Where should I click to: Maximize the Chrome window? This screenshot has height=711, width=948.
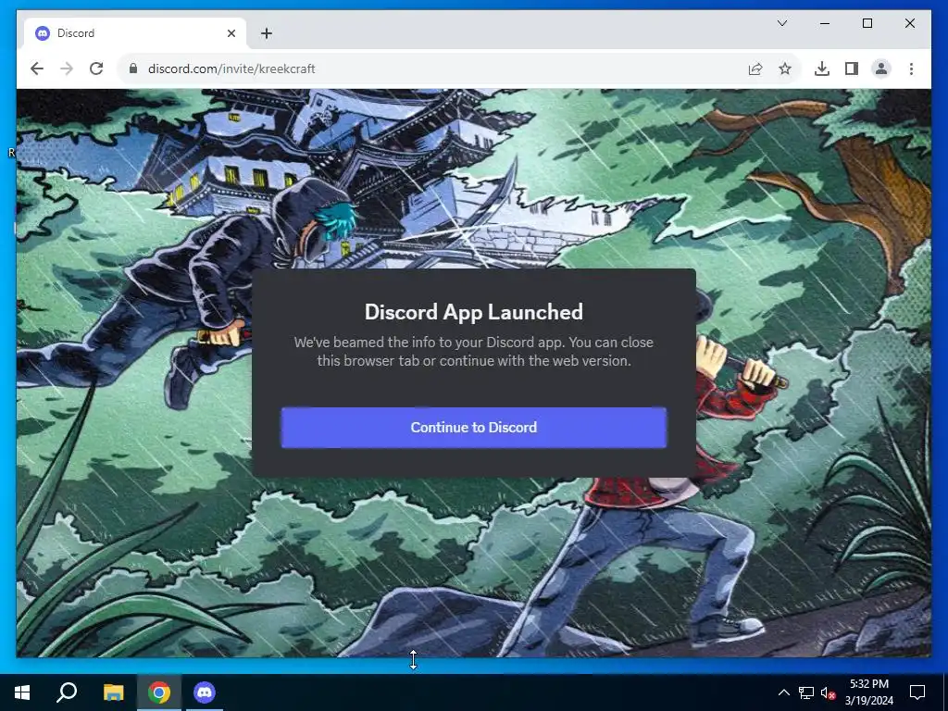pyautogui.click(x=867, y=23)
